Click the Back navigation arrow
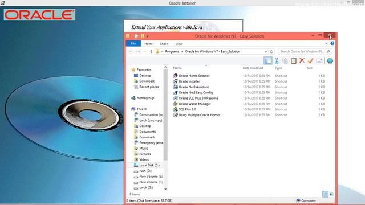 (131, 52)
